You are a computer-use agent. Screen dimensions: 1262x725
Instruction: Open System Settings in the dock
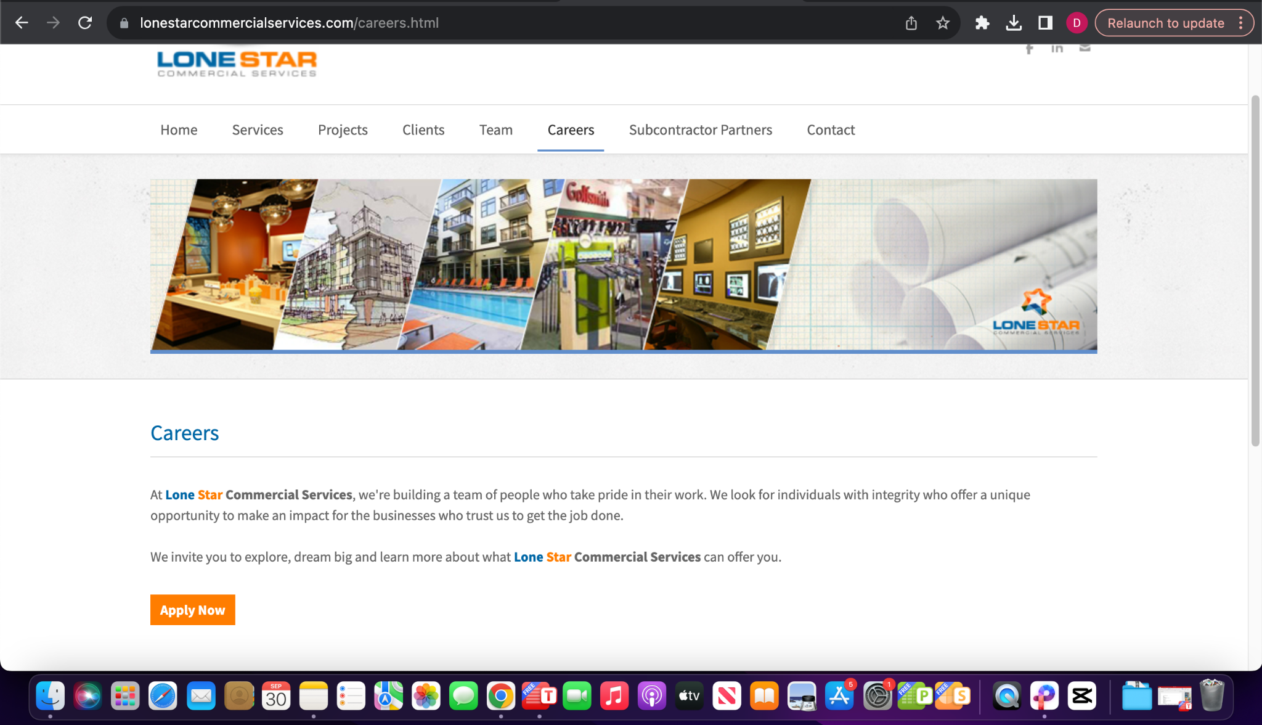click(x=877, y=696)
